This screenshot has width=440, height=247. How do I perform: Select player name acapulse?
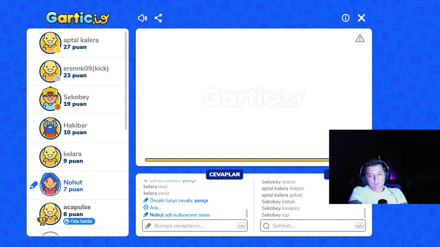click(77, 207)
